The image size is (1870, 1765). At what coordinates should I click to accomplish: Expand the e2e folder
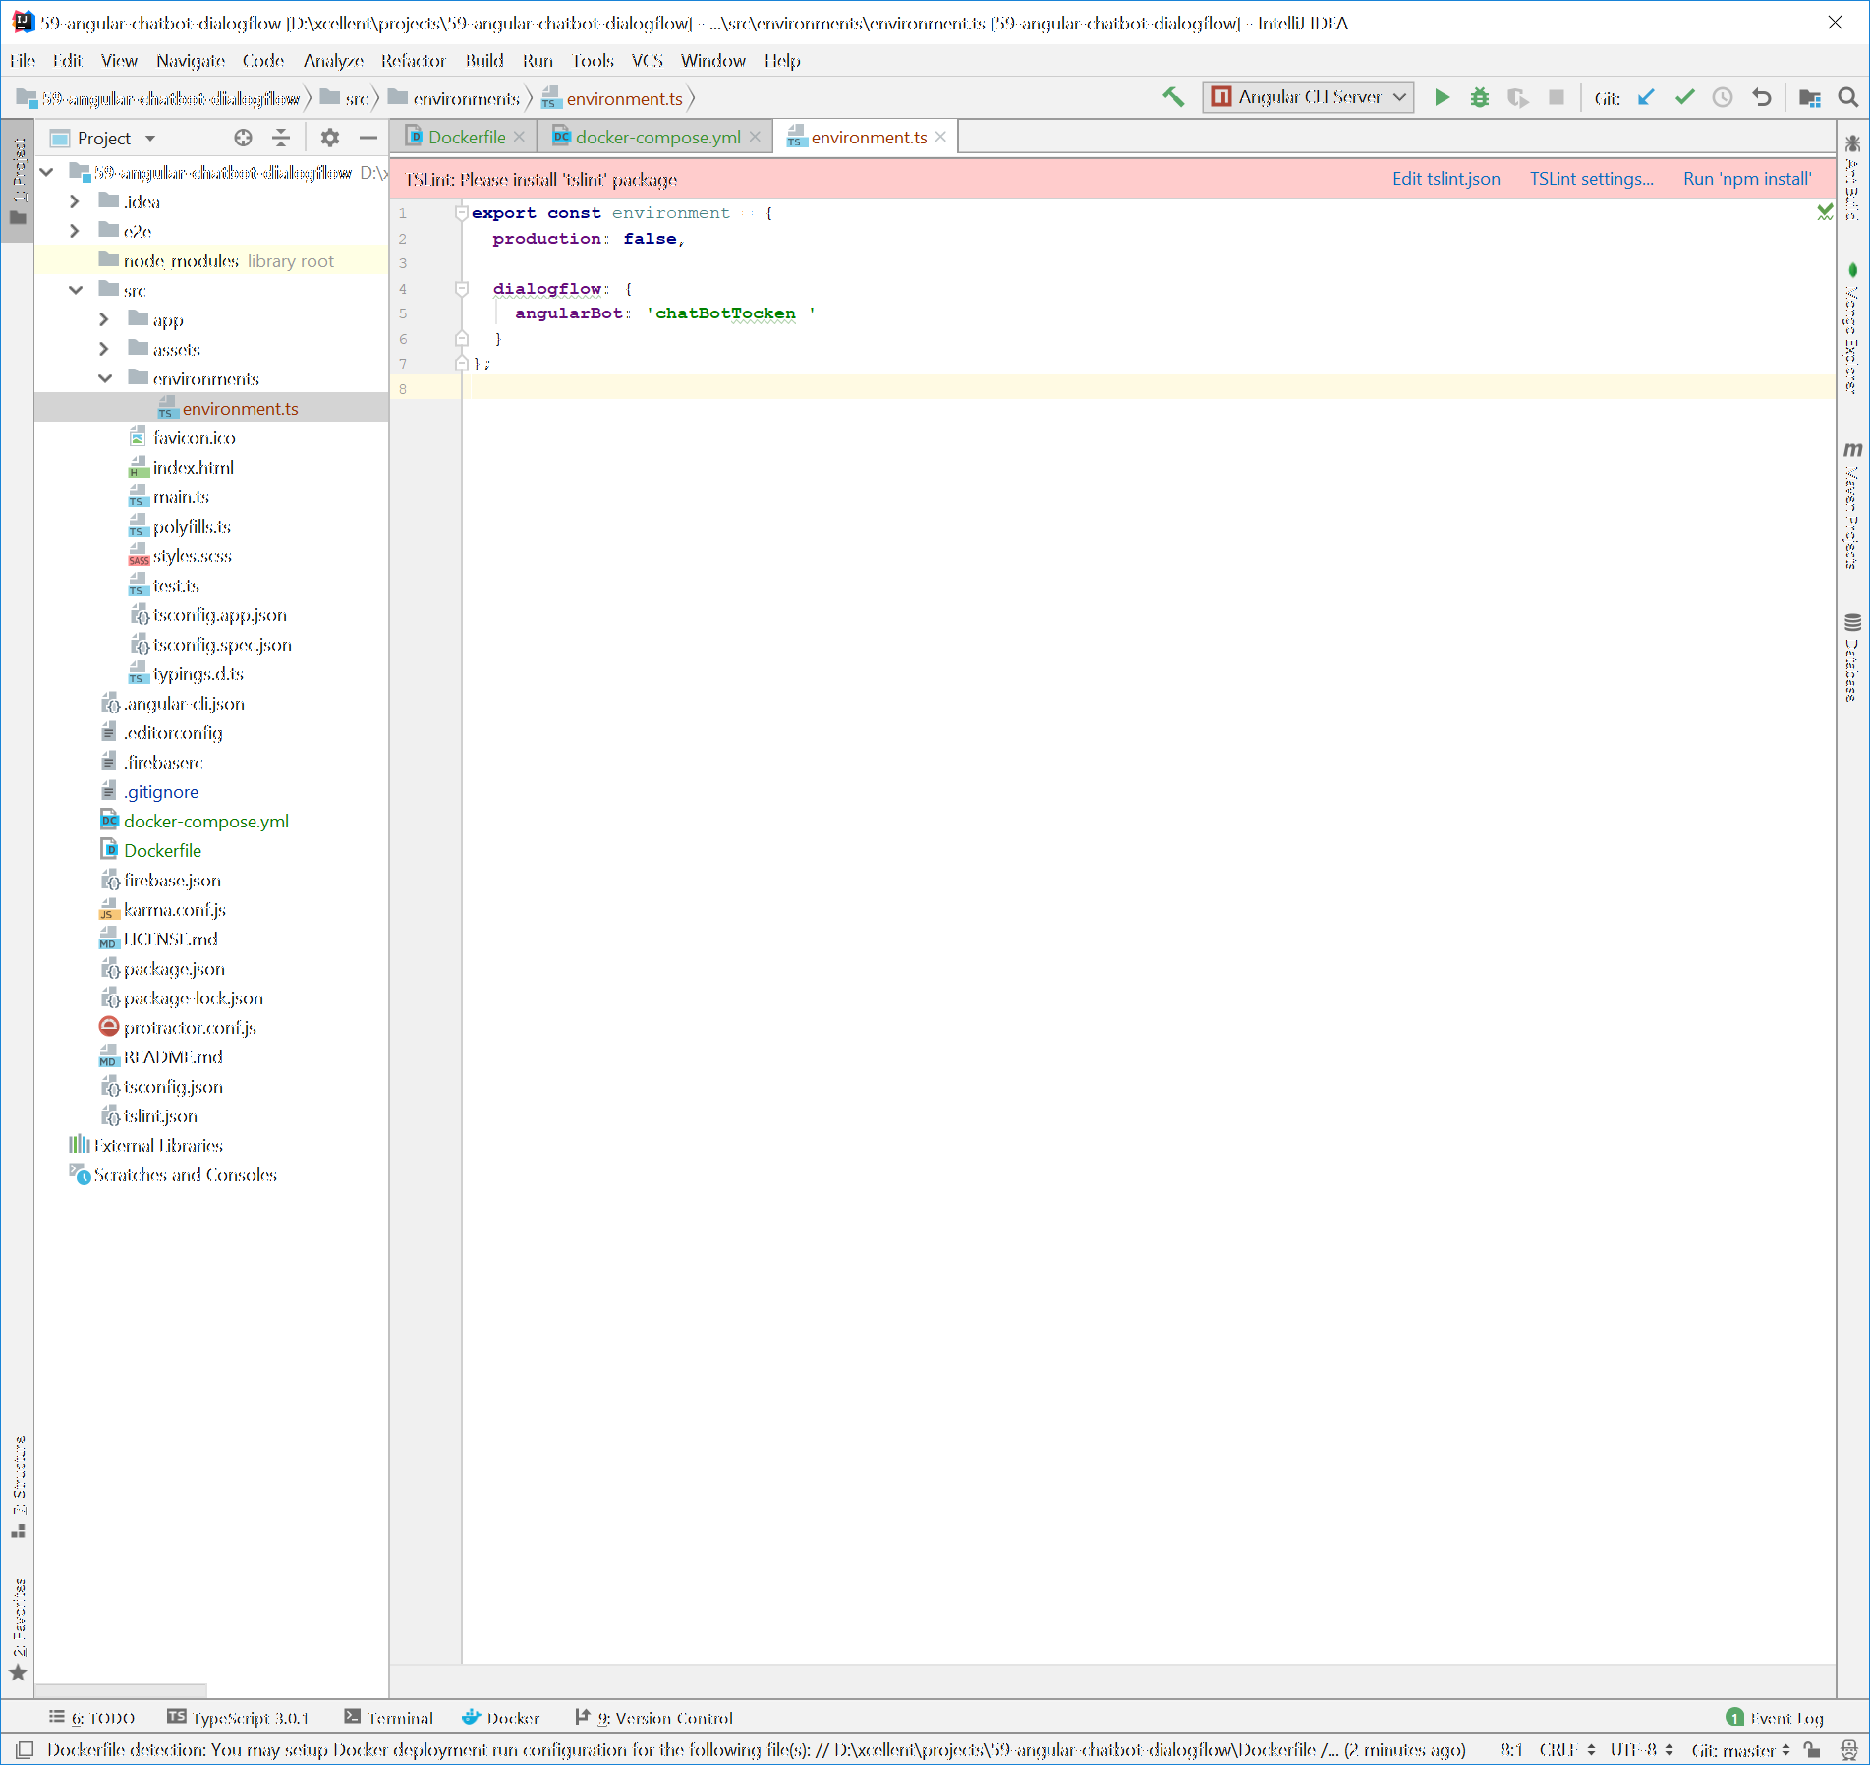(75, 231)
